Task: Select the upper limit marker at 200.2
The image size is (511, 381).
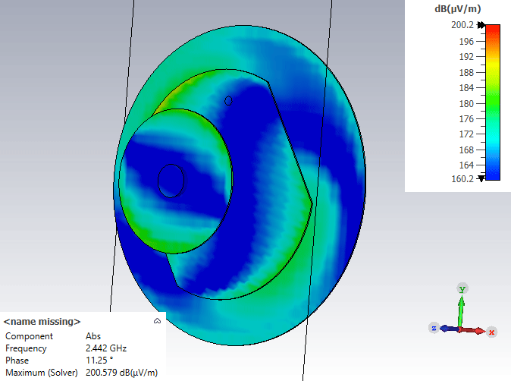Action: [480, 25]
